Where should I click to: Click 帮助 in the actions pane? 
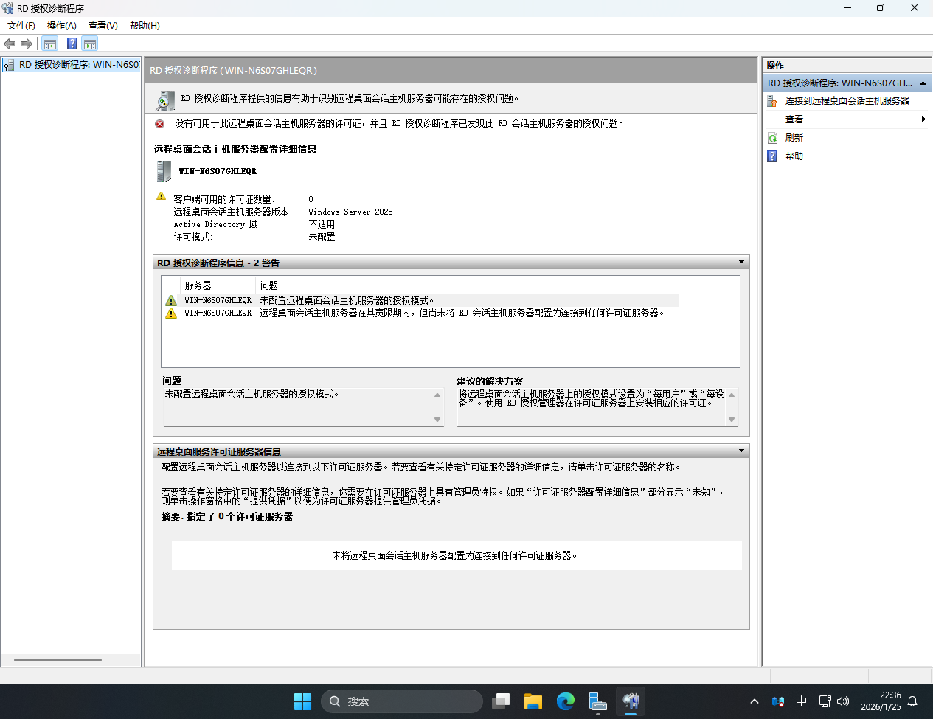[794, 156]
